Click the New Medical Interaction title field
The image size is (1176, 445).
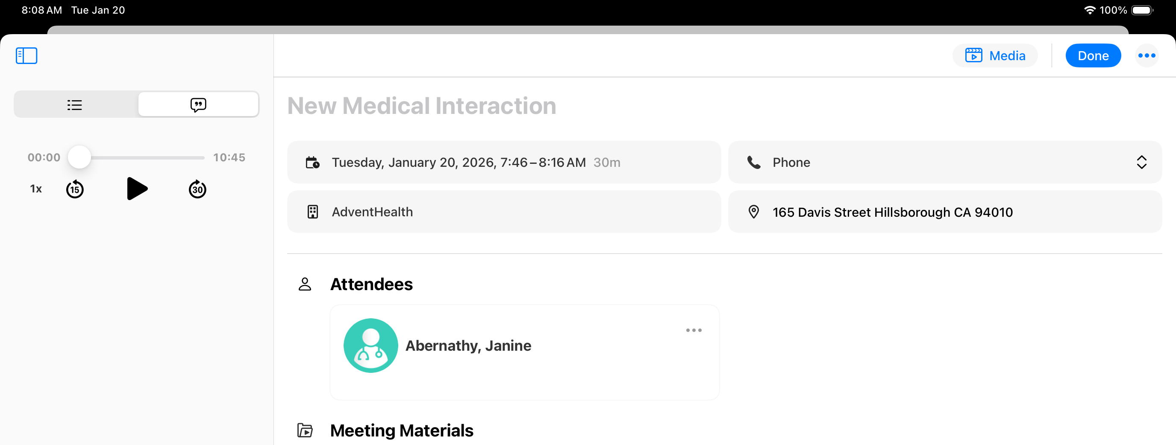[421, 106]
